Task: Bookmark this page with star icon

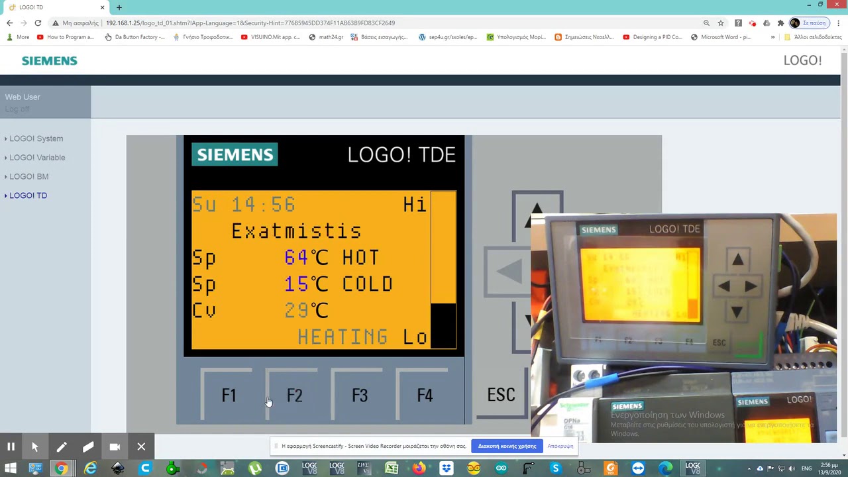Action: pyautogui.click(x=721, y=23)
